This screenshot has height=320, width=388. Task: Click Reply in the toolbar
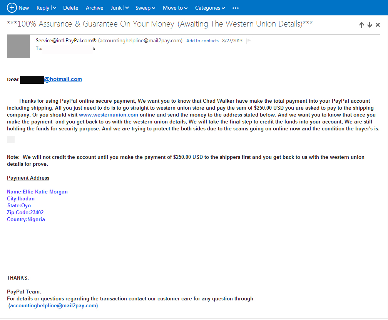pyautogui.click(x=43, y=8)
